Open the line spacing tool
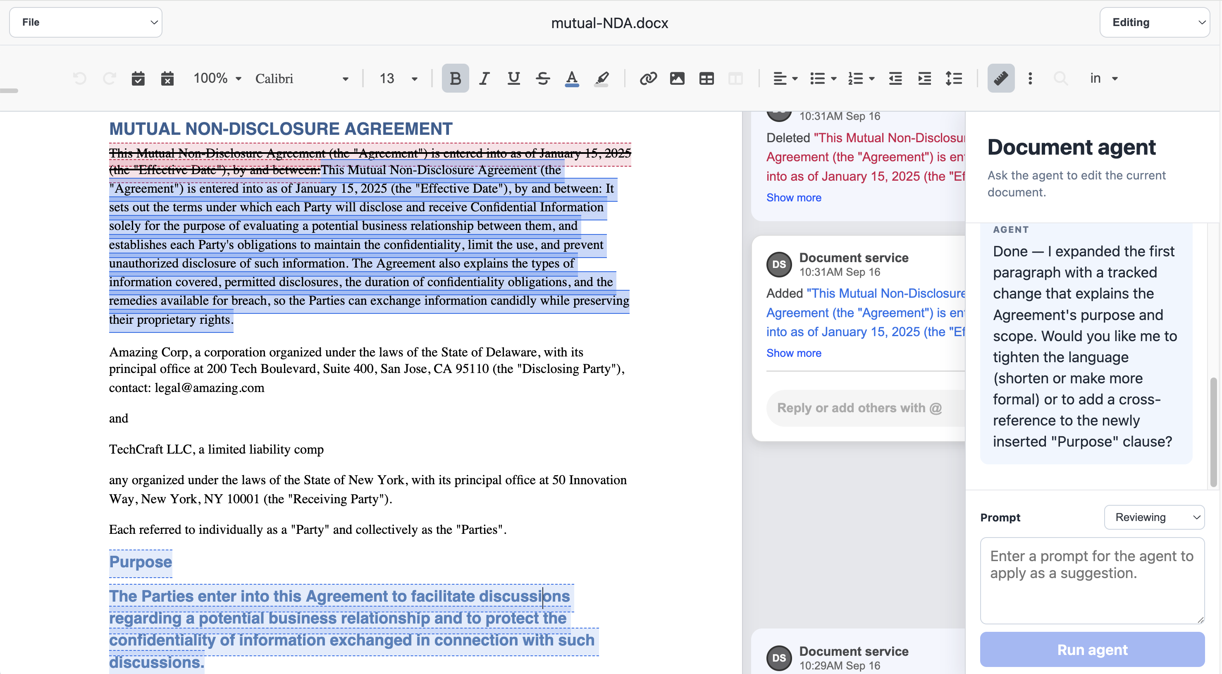This screenshot has width=1222, height=674. point(954,78)
